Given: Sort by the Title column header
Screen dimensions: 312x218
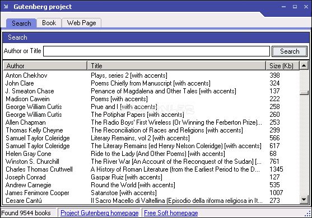Looking at the screenshot, I should pyautogui.click(x=176, y=66).
